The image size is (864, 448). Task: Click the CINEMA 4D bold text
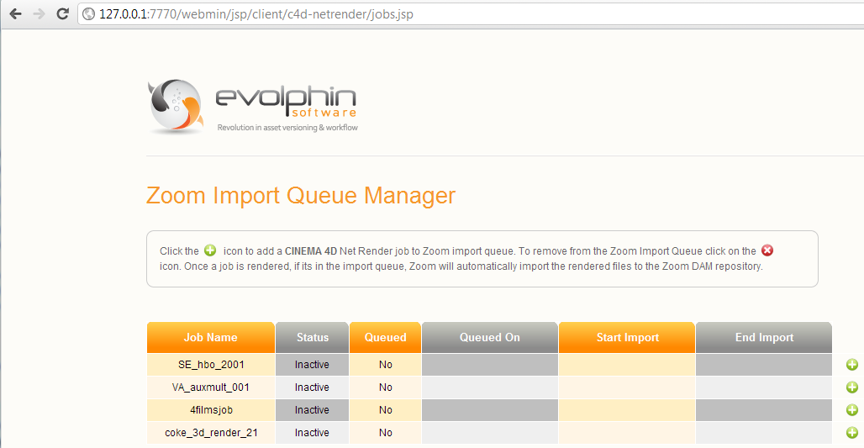311,251
